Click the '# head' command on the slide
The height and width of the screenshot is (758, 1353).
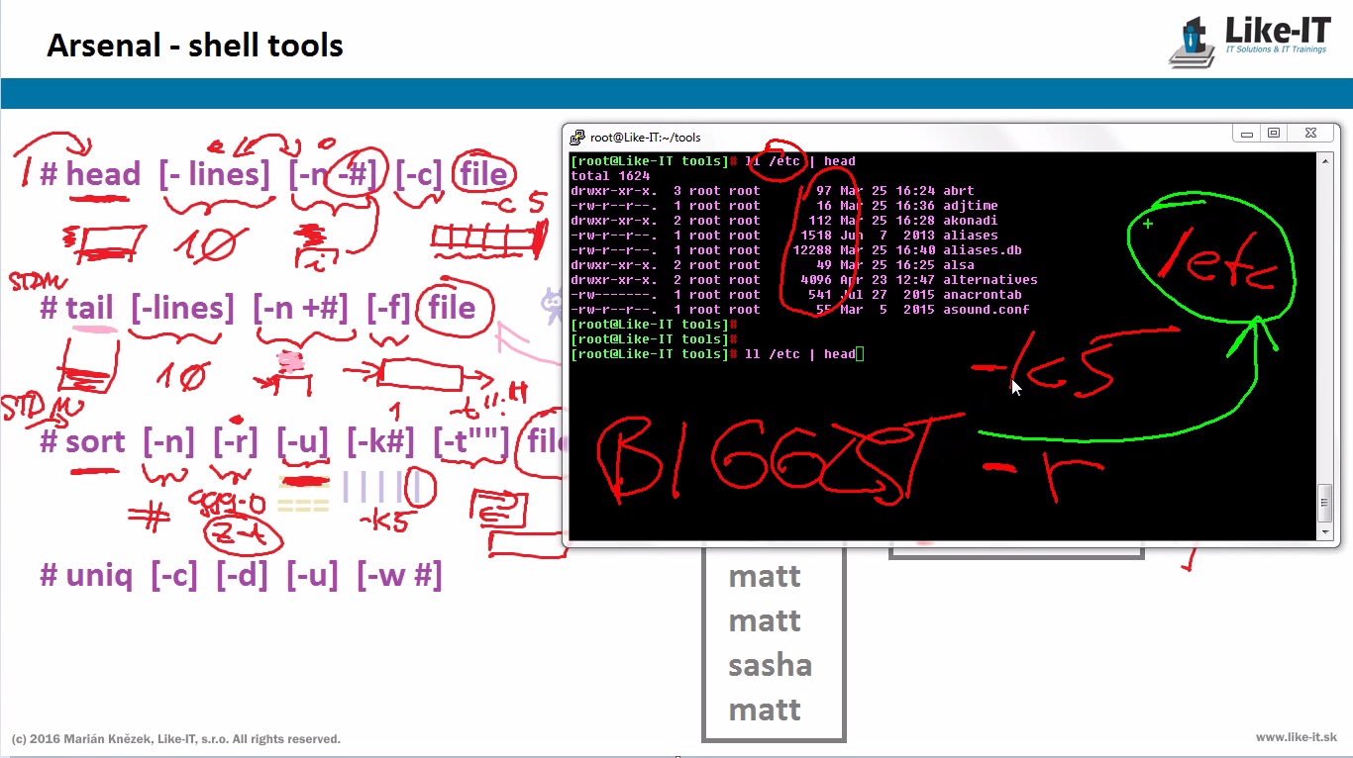point(91,175)
